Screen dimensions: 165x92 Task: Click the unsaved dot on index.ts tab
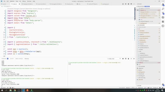[x=19, y=4]
